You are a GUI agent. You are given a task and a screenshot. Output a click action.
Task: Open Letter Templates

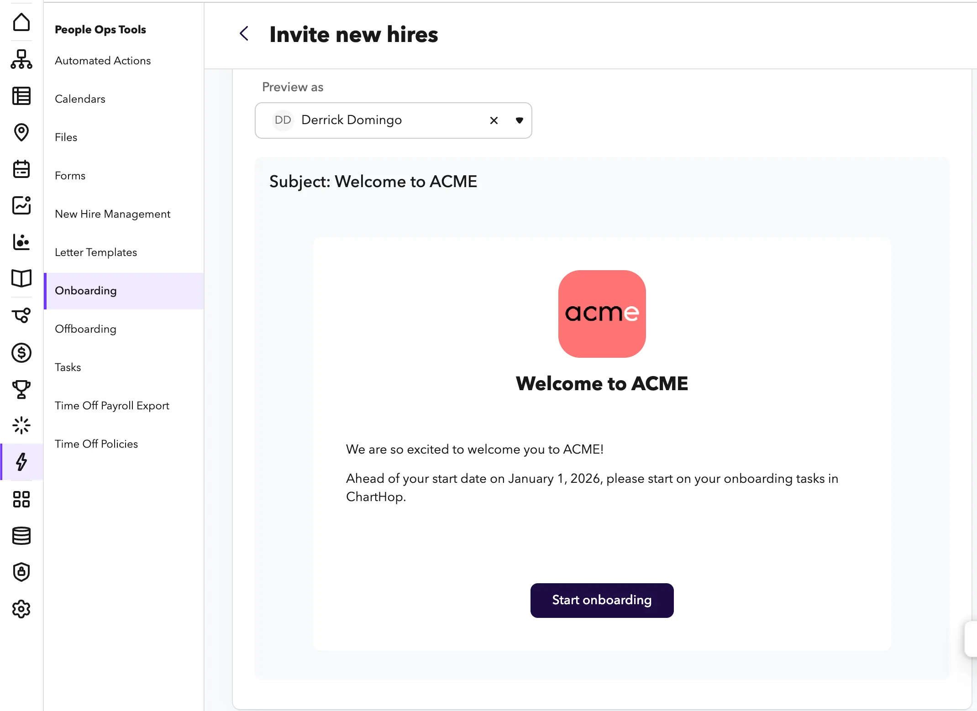(x=96, y=252)
